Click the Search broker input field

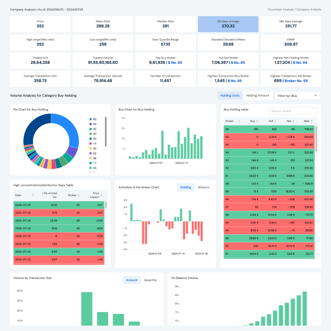click(x=293, y=111)
